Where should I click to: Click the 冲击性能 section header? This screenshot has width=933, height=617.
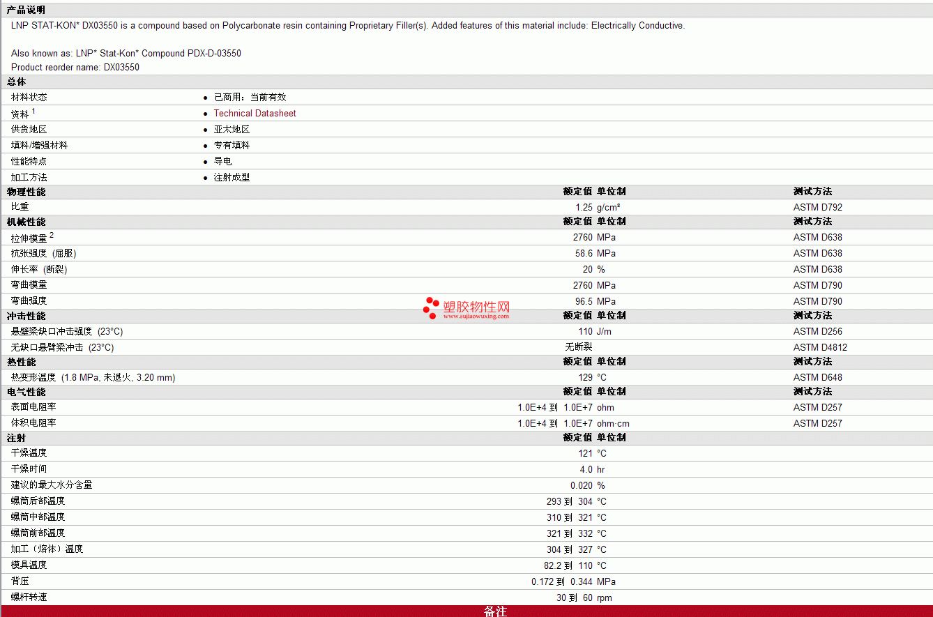[26, 316]
